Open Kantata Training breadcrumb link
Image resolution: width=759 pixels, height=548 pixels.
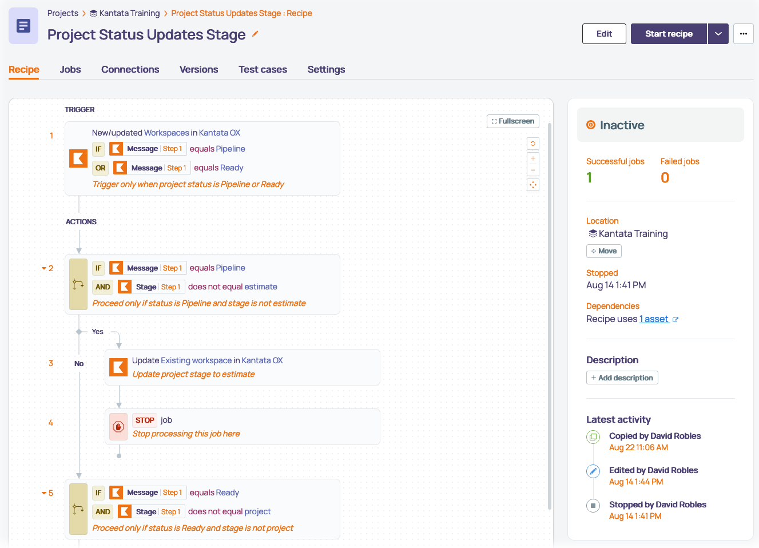click(x=129, y=13)
